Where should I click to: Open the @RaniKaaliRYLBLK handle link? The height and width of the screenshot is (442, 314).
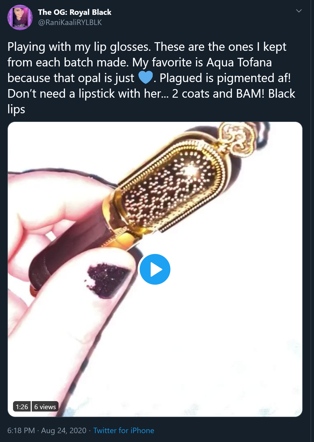(x=70, y=22)
